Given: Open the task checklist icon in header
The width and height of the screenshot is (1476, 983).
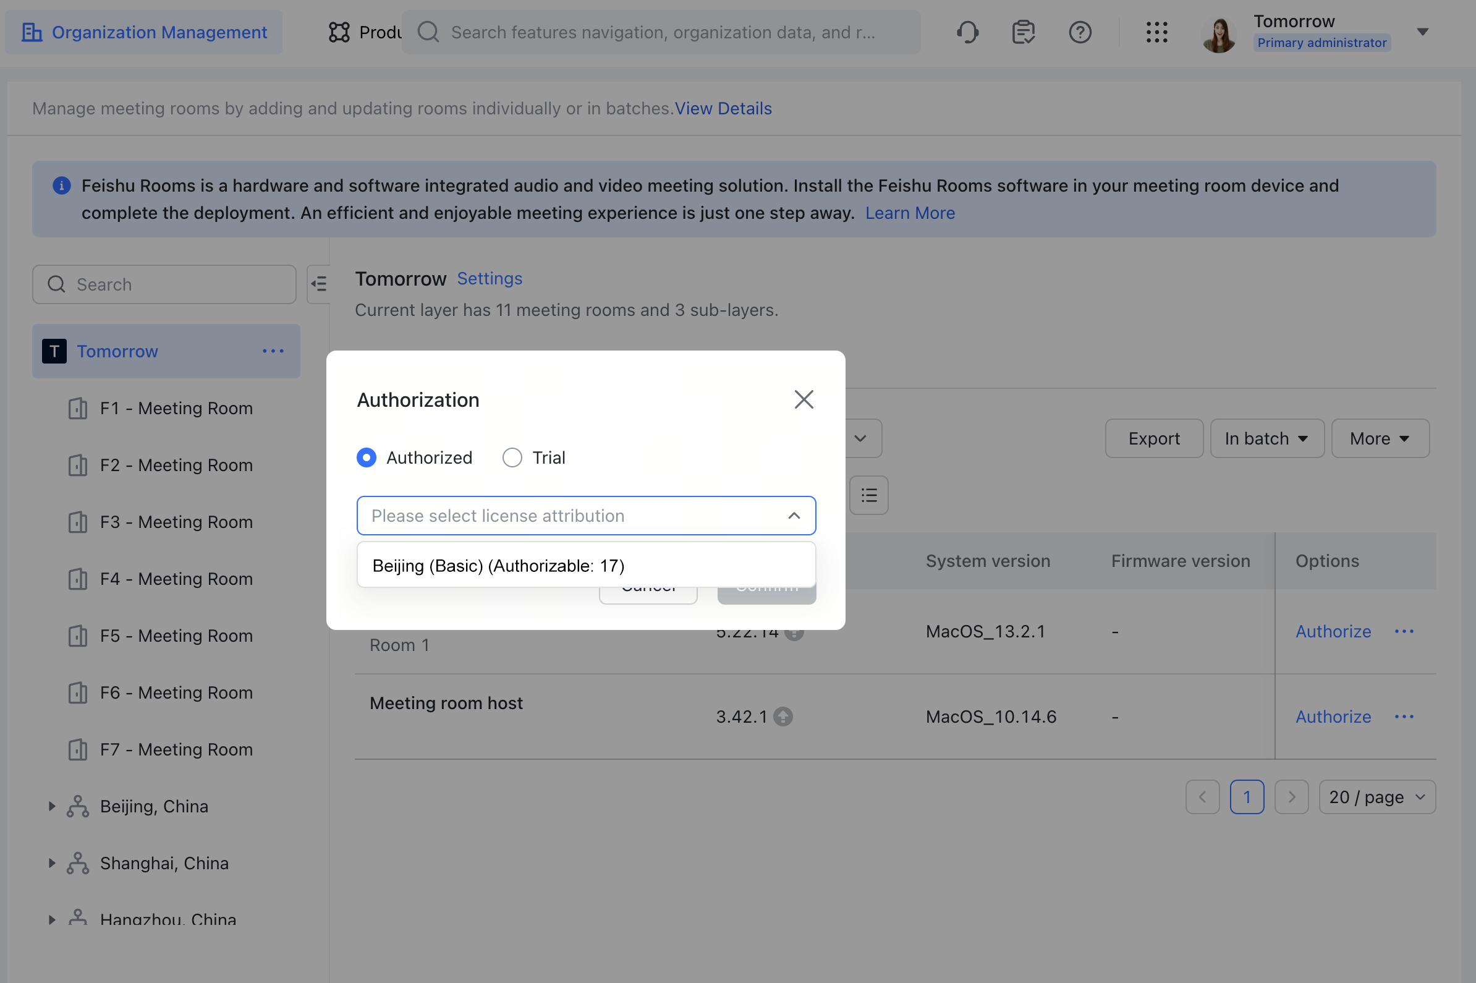Looking at the screenshot, I should (1023, 32).
